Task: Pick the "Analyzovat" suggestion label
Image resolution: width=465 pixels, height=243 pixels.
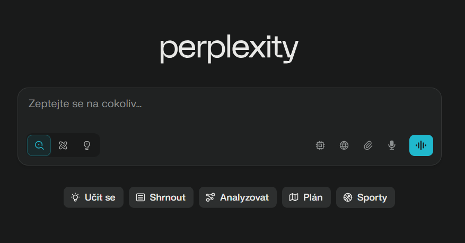Action: [x=244, y=197]
